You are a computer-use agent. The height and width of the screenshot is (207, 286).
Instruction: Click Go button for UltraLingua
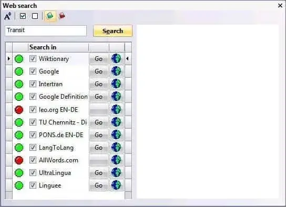point(98,172)
